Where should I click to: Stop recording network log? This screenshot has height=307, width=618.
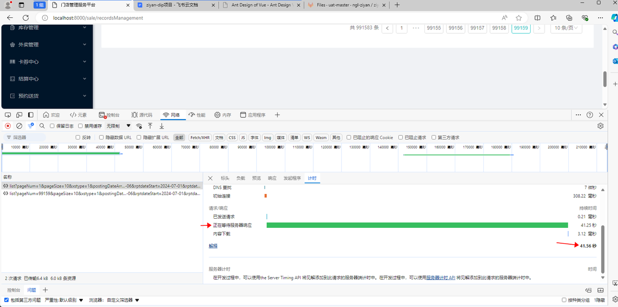8,126
